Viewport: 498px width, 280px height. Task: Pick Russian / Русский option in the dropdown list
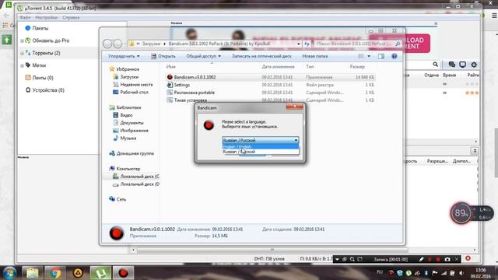click(x=261, y=152)
